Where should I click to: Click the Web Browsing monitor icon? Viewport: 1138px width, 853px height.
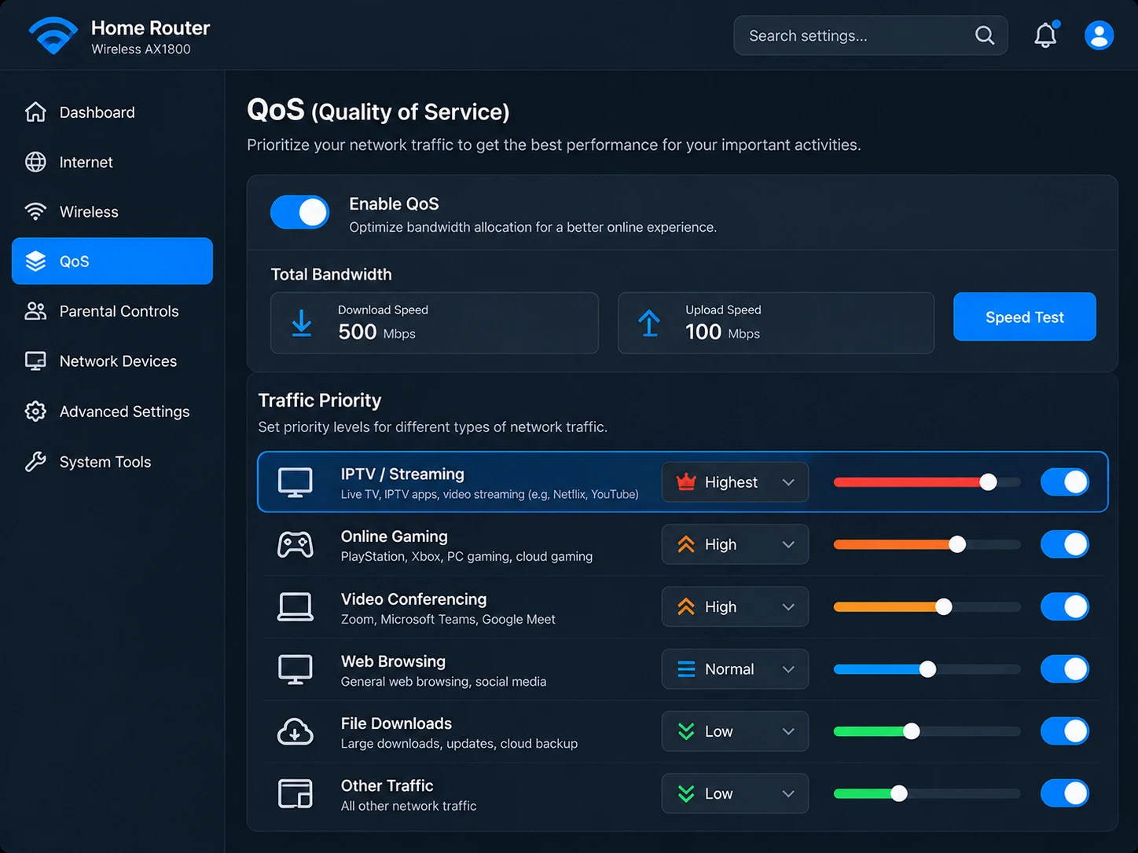296,669
